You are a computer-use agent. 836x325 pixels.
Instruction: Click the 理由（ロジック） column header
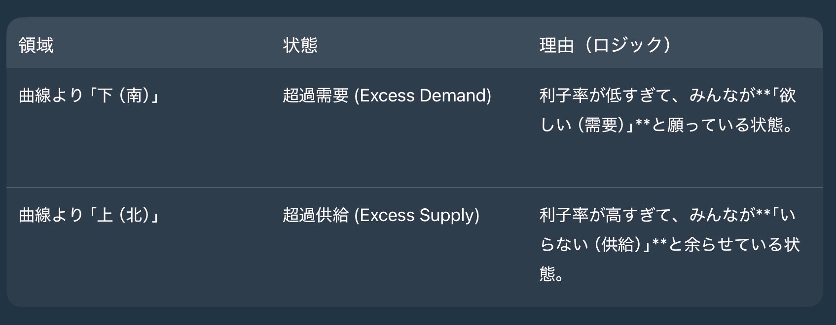605,45
